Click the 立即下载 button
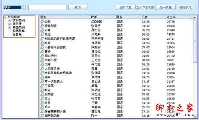The width and height of the screenshot is (199, 120). pyautogui.click(x=125, y=8)
